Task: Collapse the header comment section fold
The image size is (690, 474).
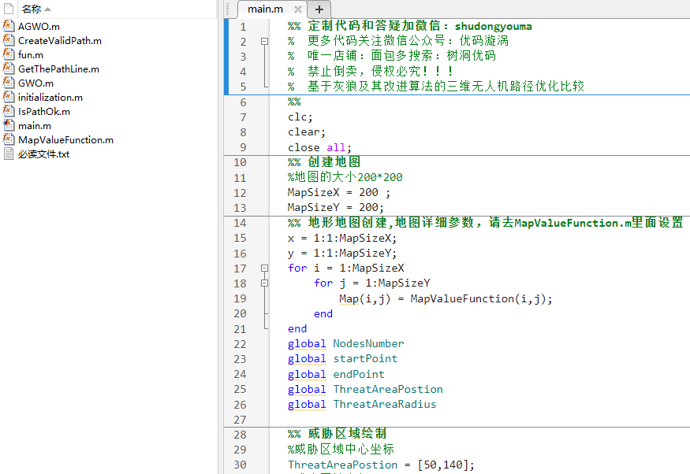Action: click(265, 41)
